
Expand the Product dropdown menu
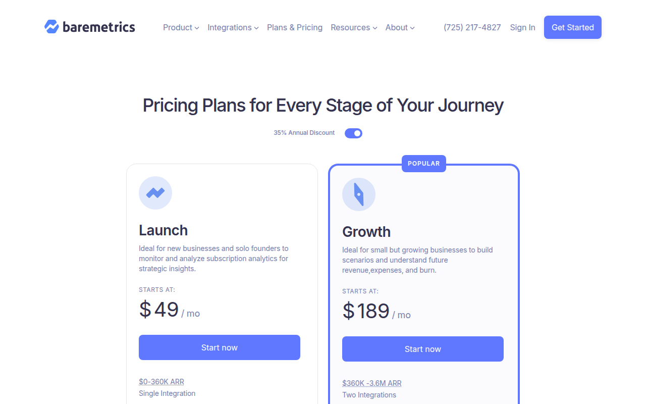click(x=181, y=28)
